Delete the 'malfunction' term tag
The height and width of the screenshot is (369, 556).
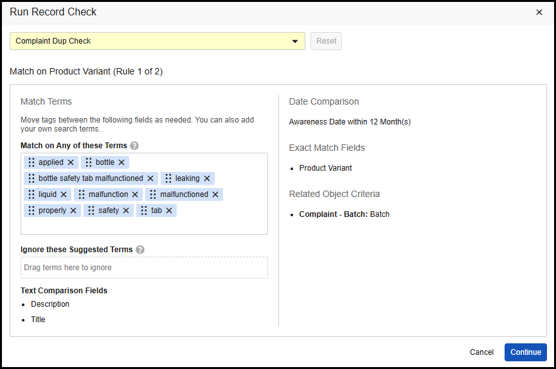point(135,194)
